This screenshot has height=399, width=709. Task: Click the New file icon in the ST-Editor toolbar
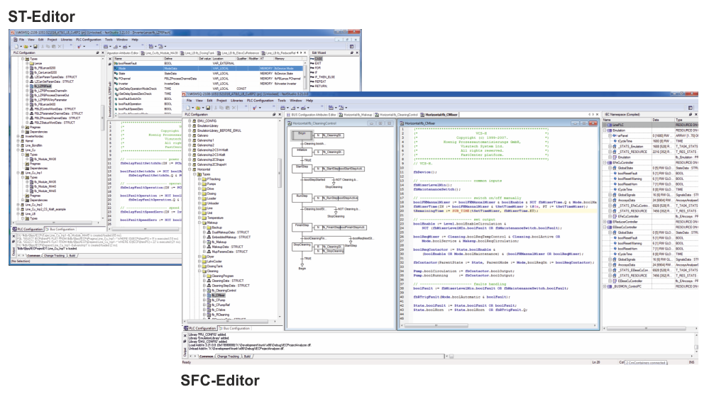coord(16,46)
